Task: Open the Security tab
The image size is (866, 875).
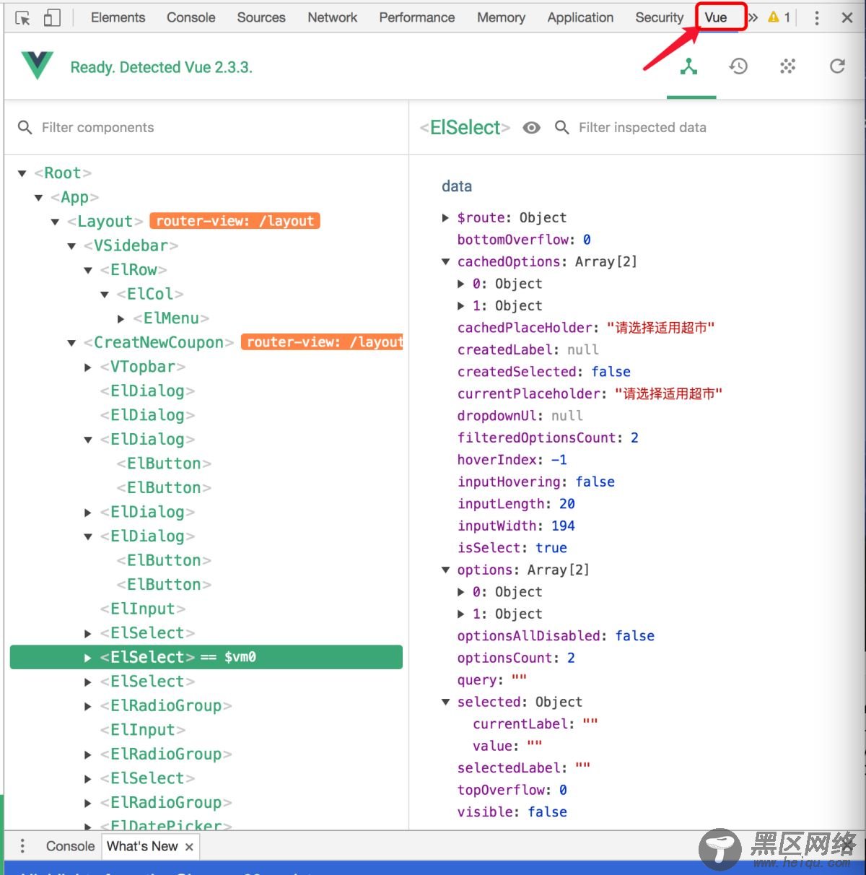Action: coord(659,17)
